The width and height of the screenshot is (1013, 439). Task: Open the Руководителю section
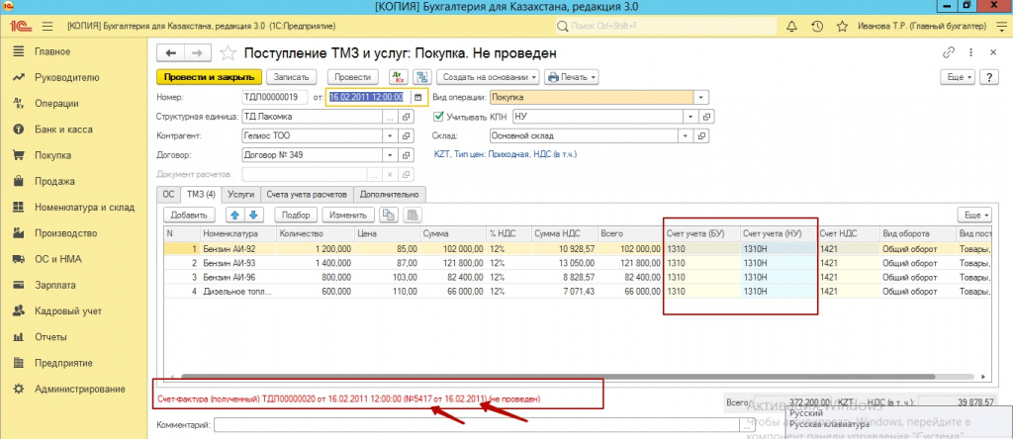tap(67, 77)
